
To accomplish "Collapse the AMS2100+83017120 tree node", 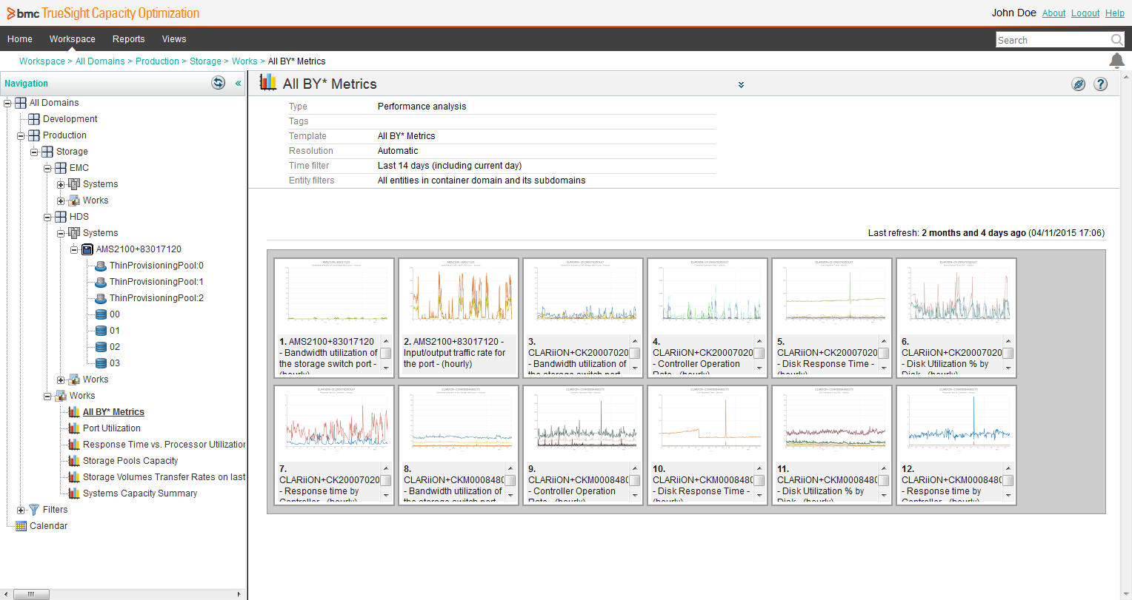I will [x=74, y=249].
